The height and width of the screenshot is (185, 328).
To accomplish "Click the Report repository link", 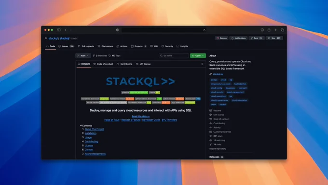I will (218, 149).
